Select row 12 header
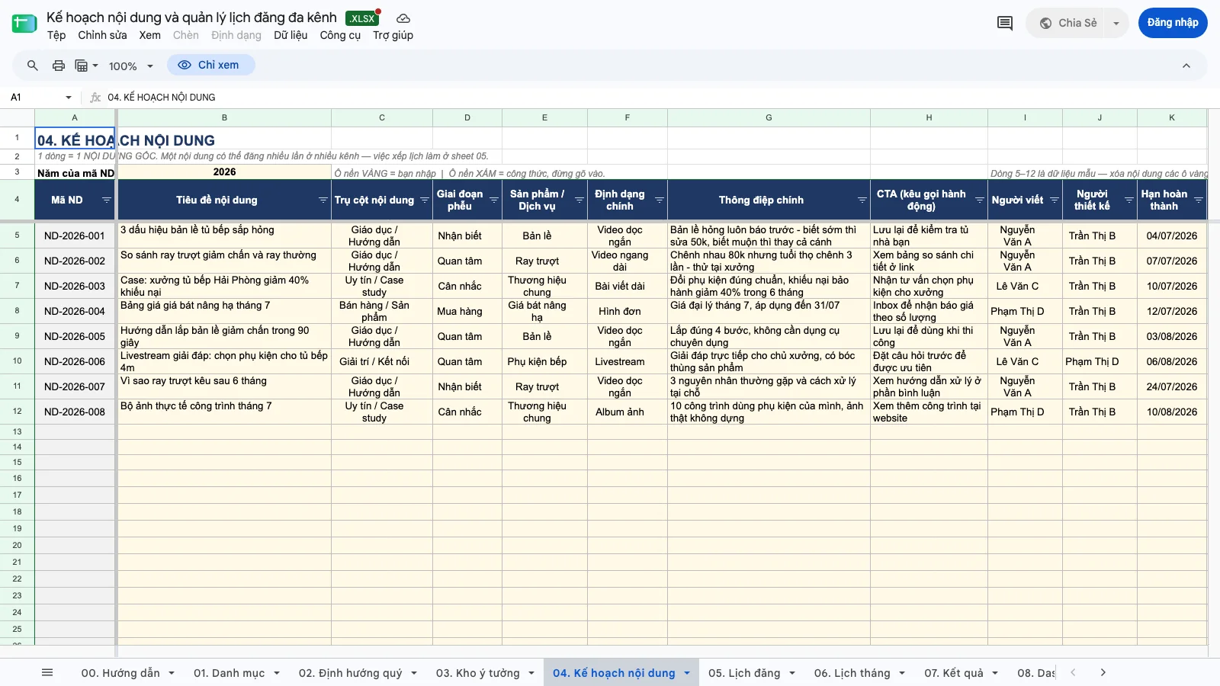 17,412
